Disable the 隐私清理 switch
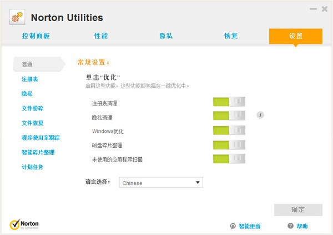This screenshot has height=235, width=333. pos(228,116)
